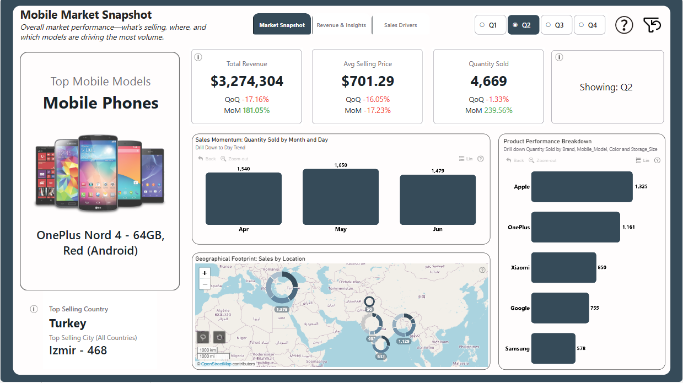Click Back arrow in Product Performance Breakdown
683x383 pixels.
(x=515, y=160)
